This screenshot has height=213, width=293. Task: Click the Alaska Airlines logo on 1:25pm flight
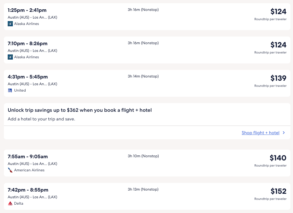(x=10, y=24)
